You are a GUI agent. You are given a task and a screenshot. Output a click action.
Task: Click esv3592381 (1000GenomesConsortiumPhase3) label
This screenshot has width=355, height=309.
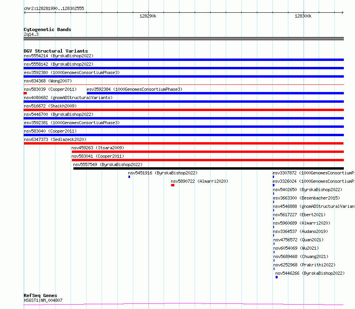coord(72,123)
